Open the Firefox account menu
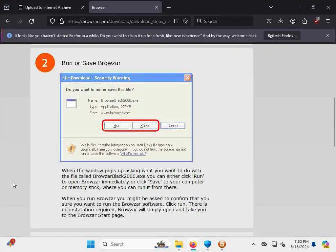The image size is (336, 252). tap(293, 21)
